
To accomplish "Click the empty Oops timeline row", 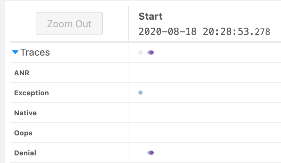I will coord(204,133).
